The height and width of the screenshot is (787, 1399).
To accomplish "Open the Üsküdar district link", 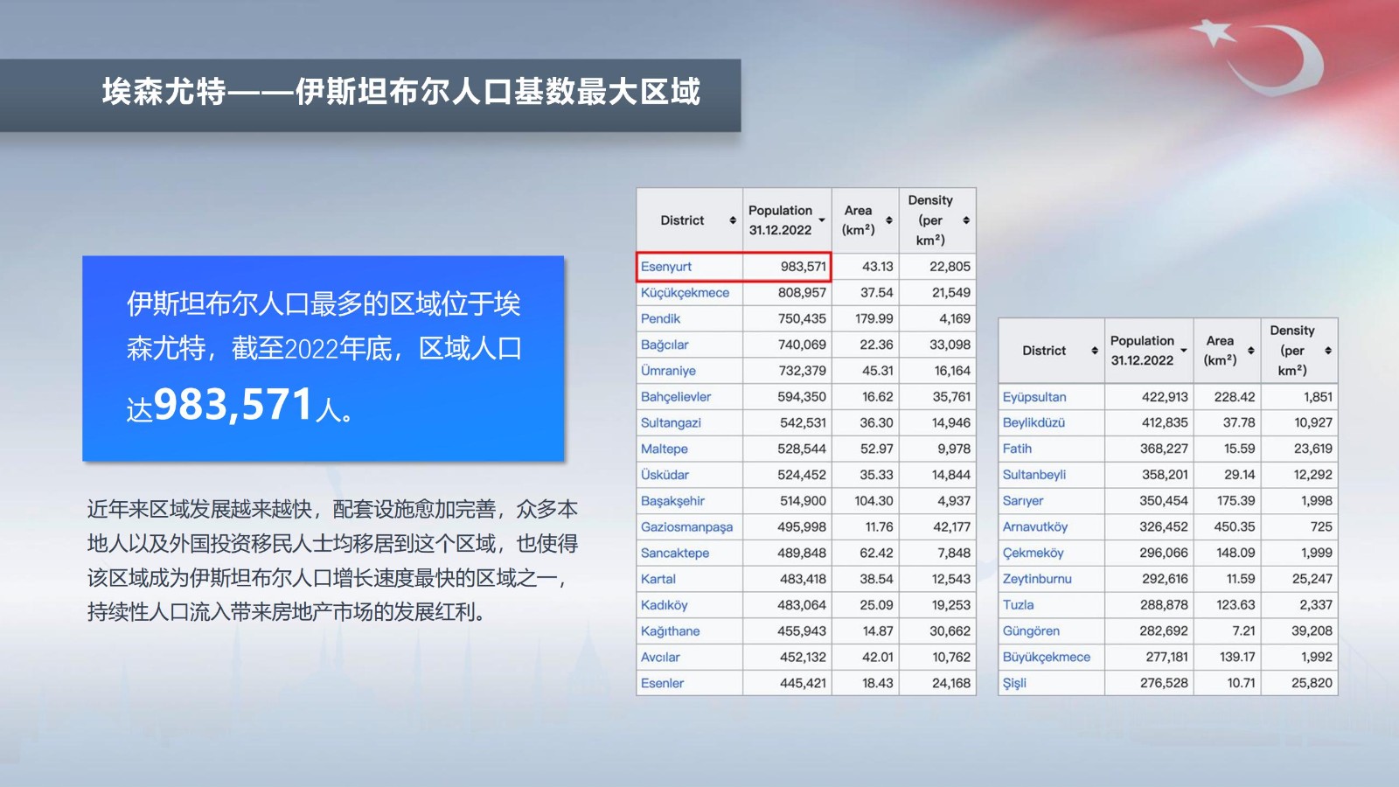I will [665, 475].
